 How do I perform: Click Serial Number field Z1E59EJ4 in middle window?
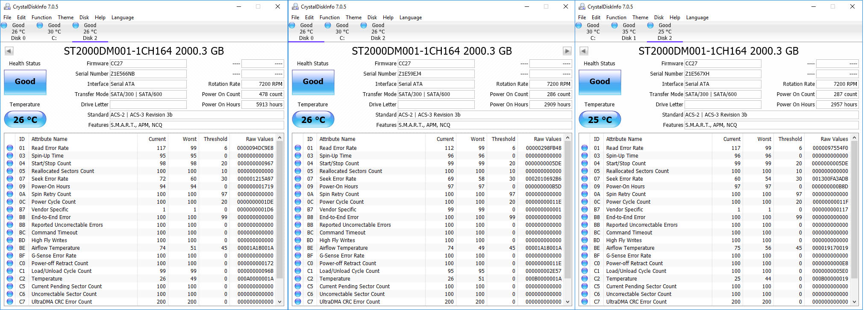(436, 73)
